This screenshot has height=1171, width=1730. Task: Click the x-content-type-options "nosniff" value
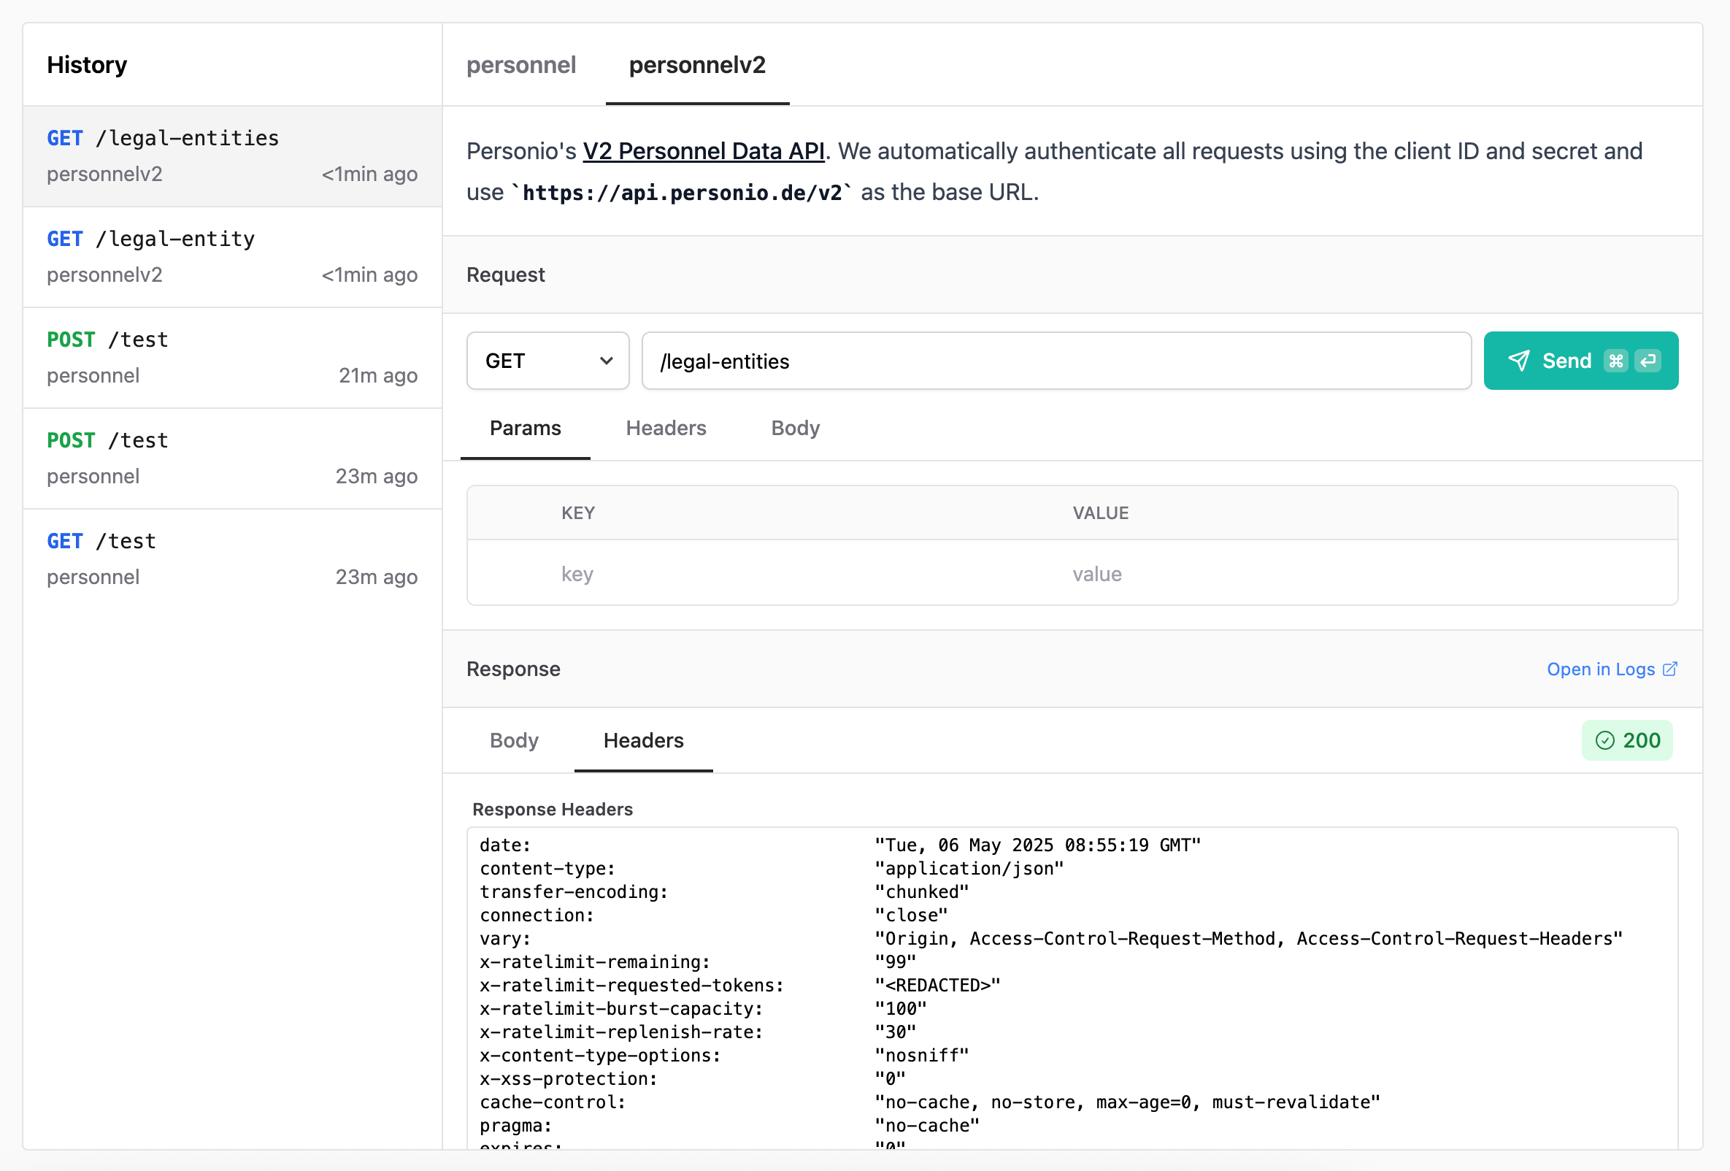tap(922, 1055)
